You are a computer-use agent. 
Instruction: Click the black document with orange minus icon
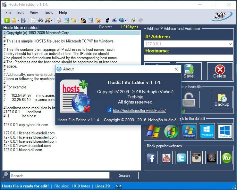click(x=83, y=20)
